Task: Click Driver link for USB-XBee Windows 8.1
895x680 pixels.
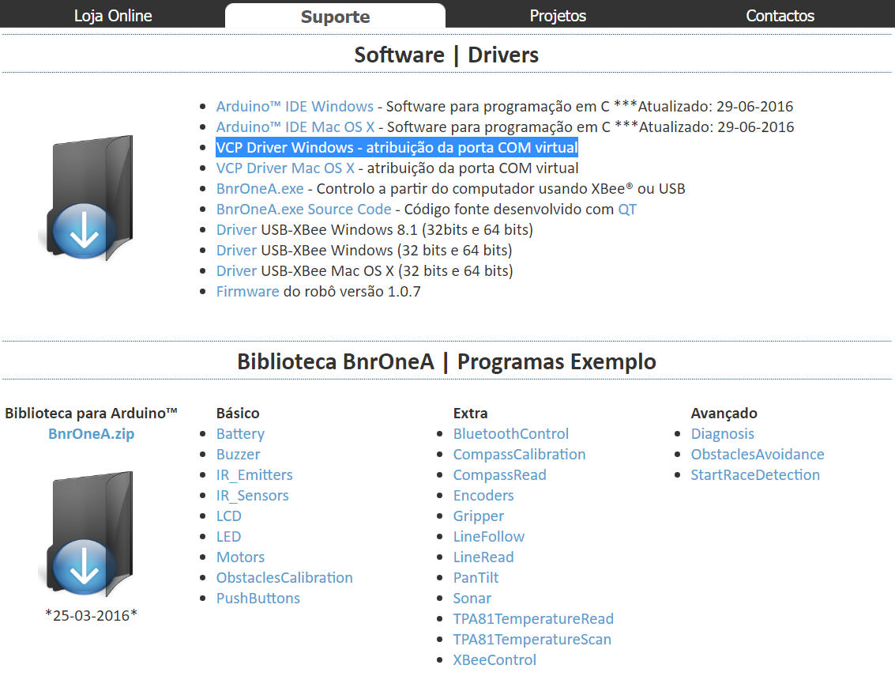Action: (236, 230)
